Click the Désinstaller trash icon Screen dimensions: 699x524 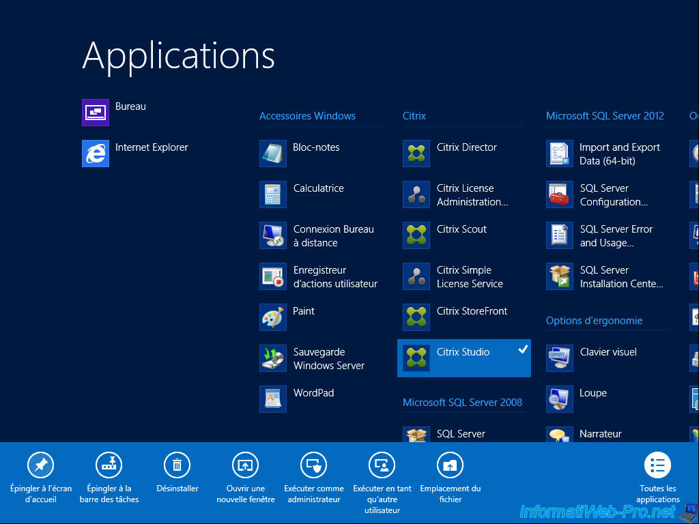click(x=177, y=465)
